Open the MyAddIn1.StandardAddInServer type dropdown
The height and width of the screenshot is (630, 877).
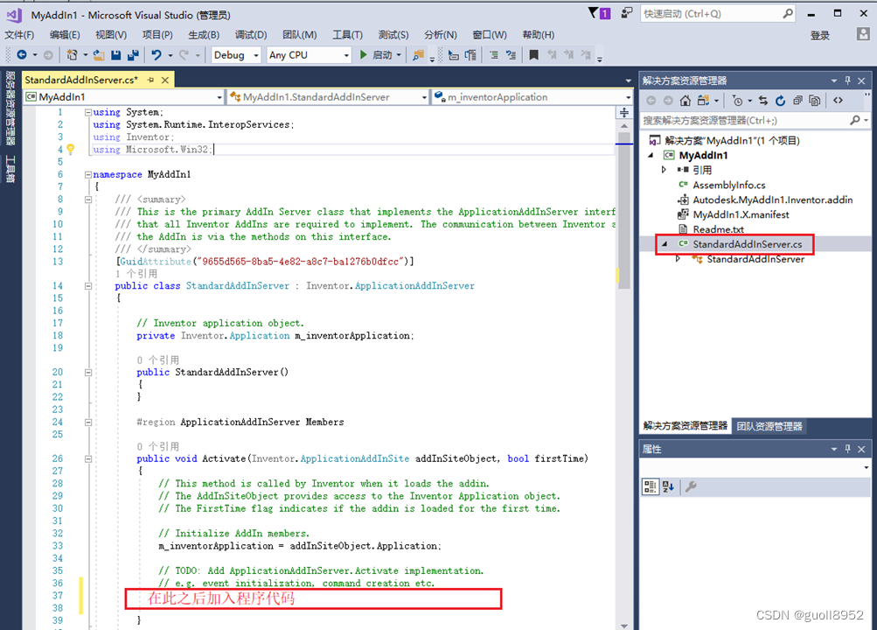[x=424, y=97]
